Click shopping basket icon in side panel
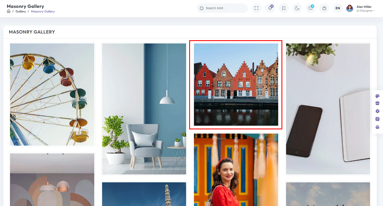This screenshot has width=383, height=206. coord(378,127)
